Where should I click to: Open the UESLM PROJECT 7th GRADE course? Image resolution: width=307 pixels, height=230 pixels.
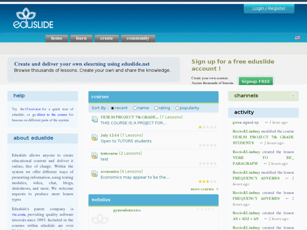[x=130, y=117]
